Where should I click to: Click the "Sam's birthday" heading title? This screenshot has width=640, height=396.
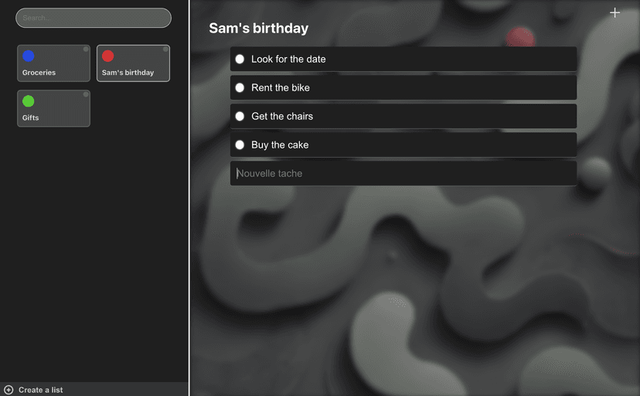(x=258, y=29)
